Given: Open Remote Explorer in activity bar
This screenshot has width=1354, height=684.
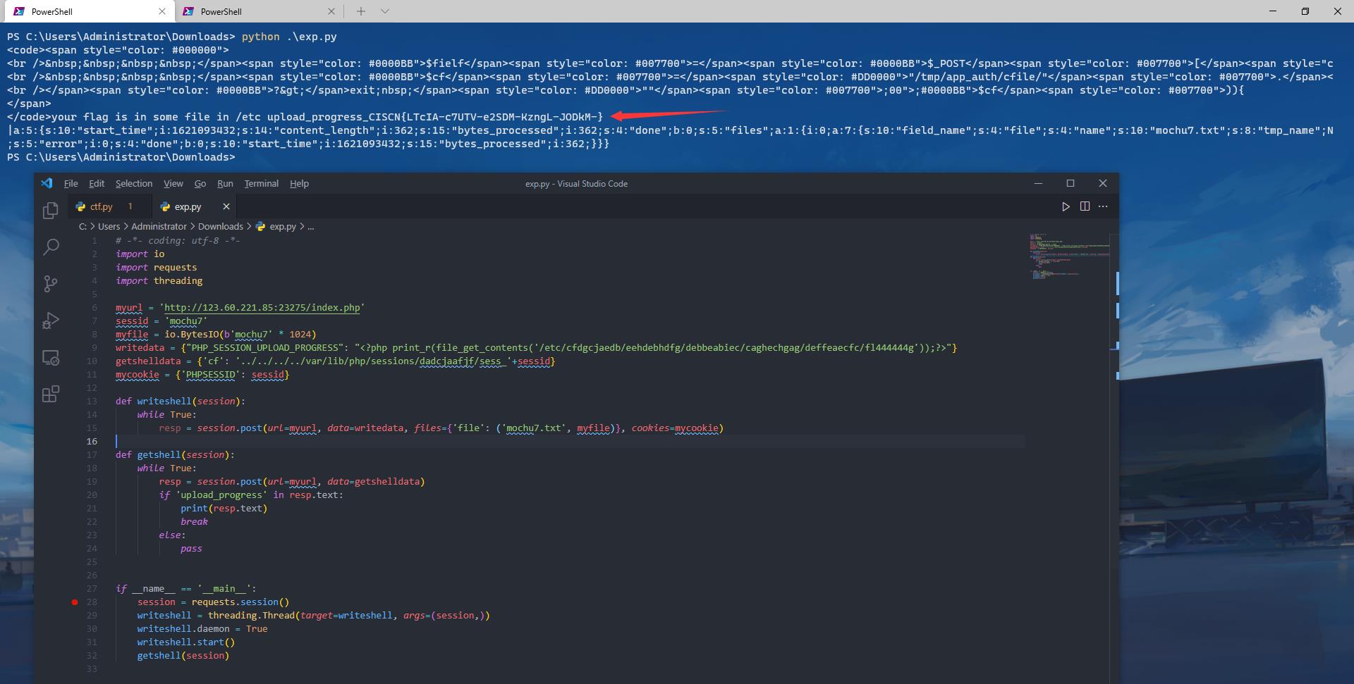Looking at the screenshot, I should [x=50, y=357].
